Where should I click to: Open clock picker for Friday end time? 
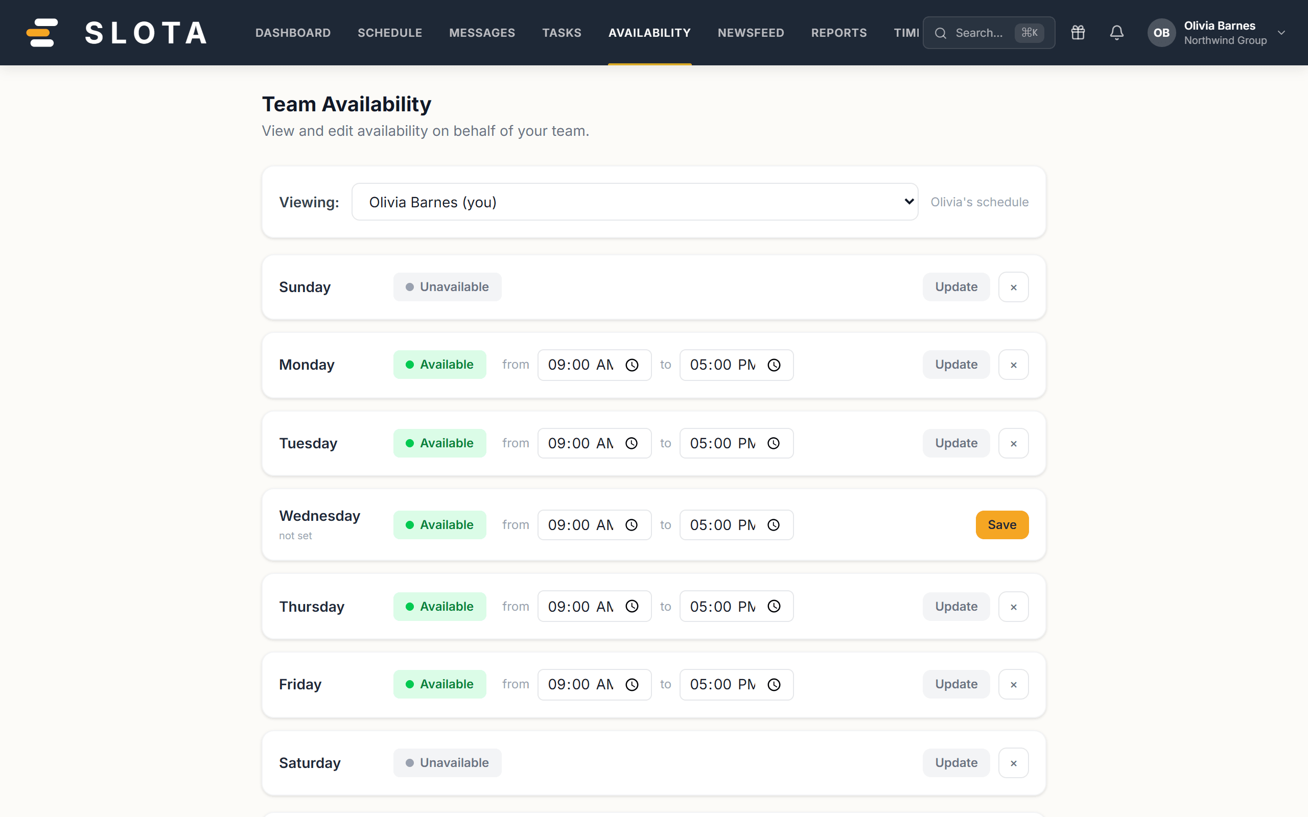pyautogui.click(x=774, y=685)
